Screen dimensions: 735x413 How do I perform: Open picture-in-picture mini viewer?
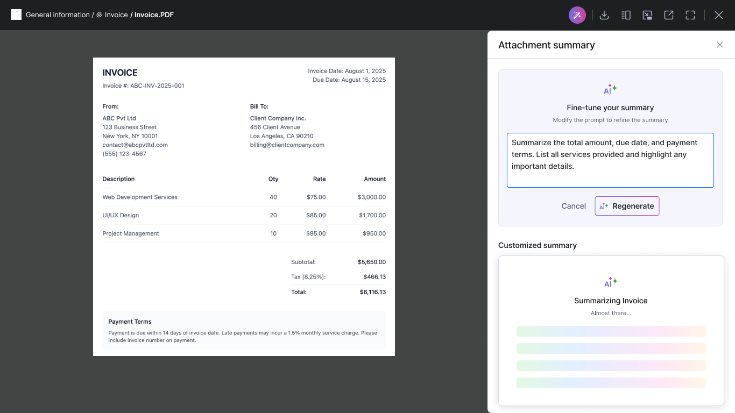coord(647,15)
